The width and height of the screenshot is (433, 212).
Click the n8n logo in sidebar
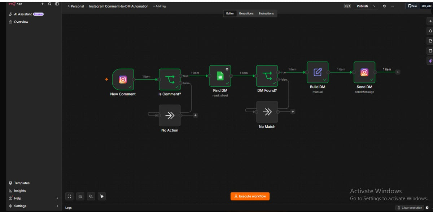[16, 4]
